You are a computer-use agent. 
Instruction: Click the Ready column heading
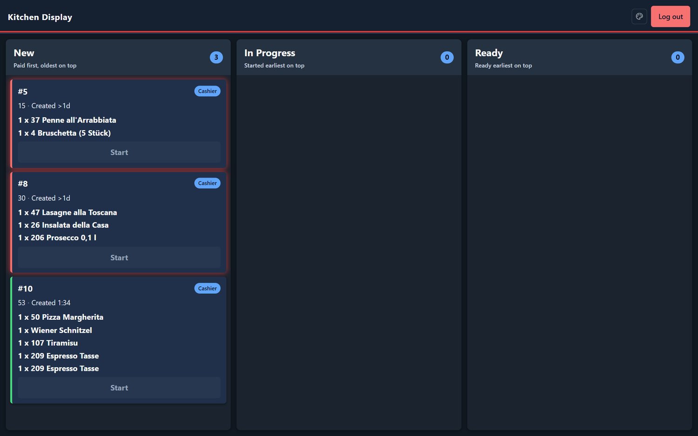[x=489, y=53]
